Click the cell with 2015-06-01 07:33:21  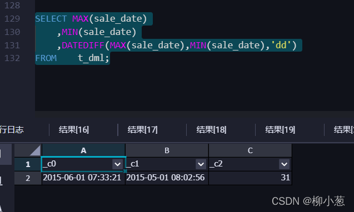83,178
